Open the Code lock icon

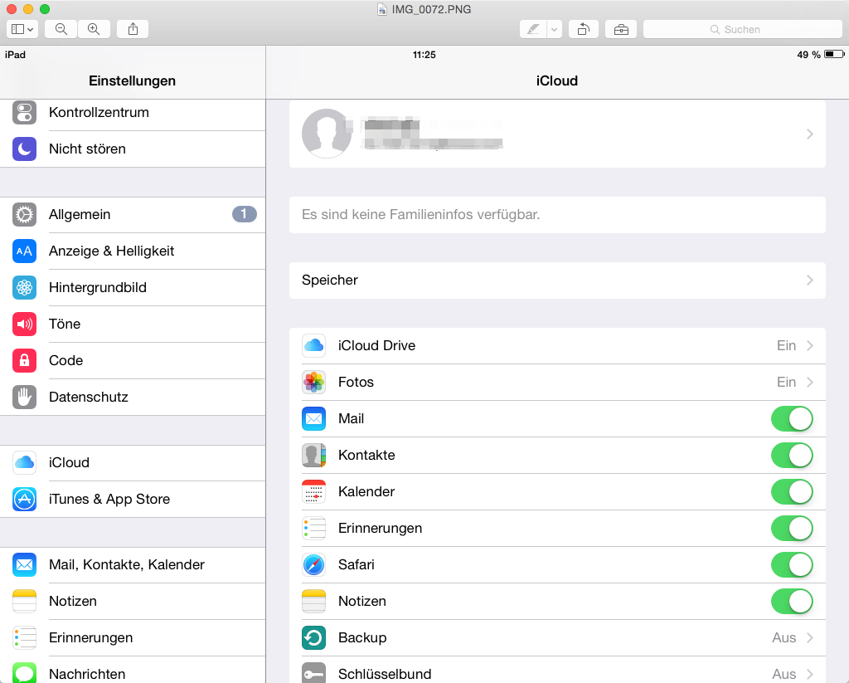tap(24, 360)
